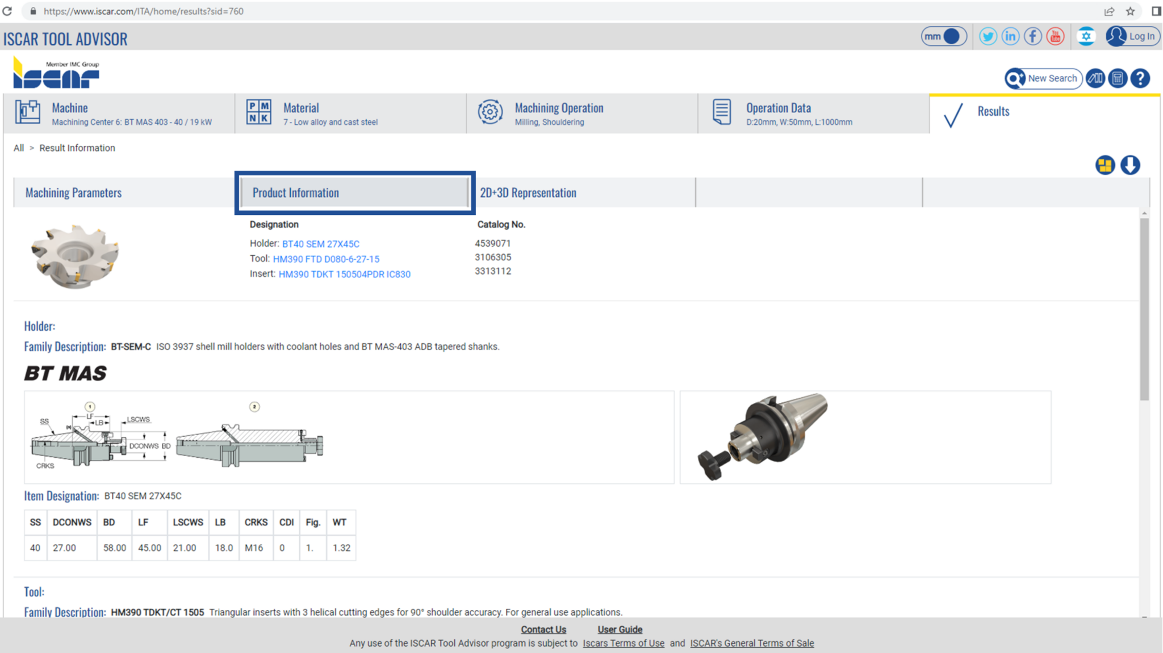The width and height of the screenshot is (1163, 653).
Task: Open the BT40 SEM 27X45C holder link
Action: click(321, 243)
